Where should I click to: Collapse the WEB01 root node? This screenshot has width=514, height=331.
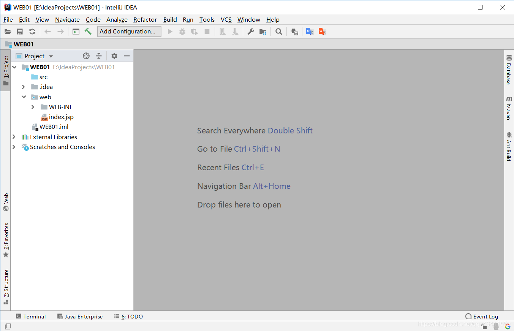tap(14, 67)
